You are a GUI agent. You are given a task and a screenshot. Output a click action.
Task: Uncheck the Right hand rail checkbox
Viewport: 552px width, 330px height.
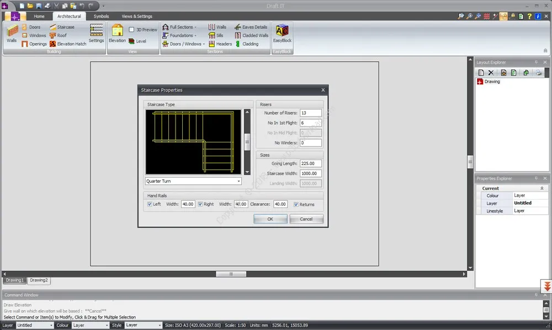(x=200, y=204)
